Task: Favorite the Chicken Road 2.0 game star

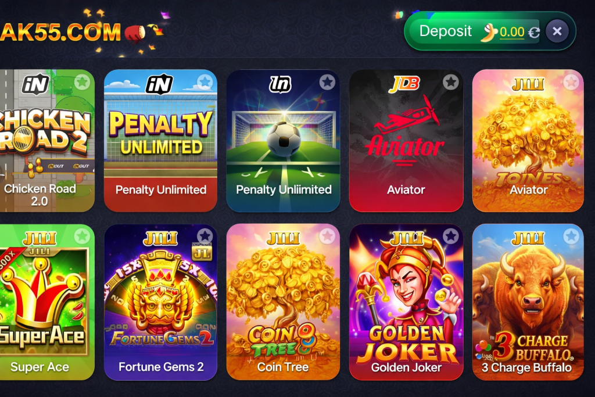Action: tap(82, 81)
